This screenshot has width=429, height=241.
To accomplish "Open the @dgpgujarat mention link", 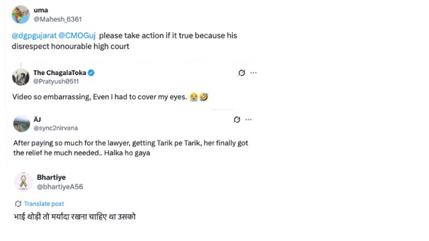I will [x=34, y=35].
